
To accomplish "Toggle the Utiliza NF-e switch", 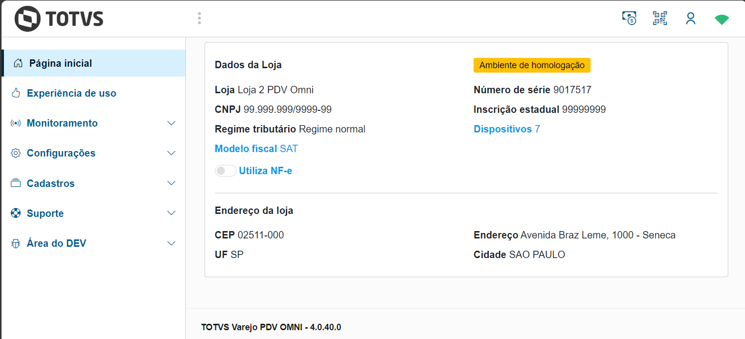I will [225, 171].
